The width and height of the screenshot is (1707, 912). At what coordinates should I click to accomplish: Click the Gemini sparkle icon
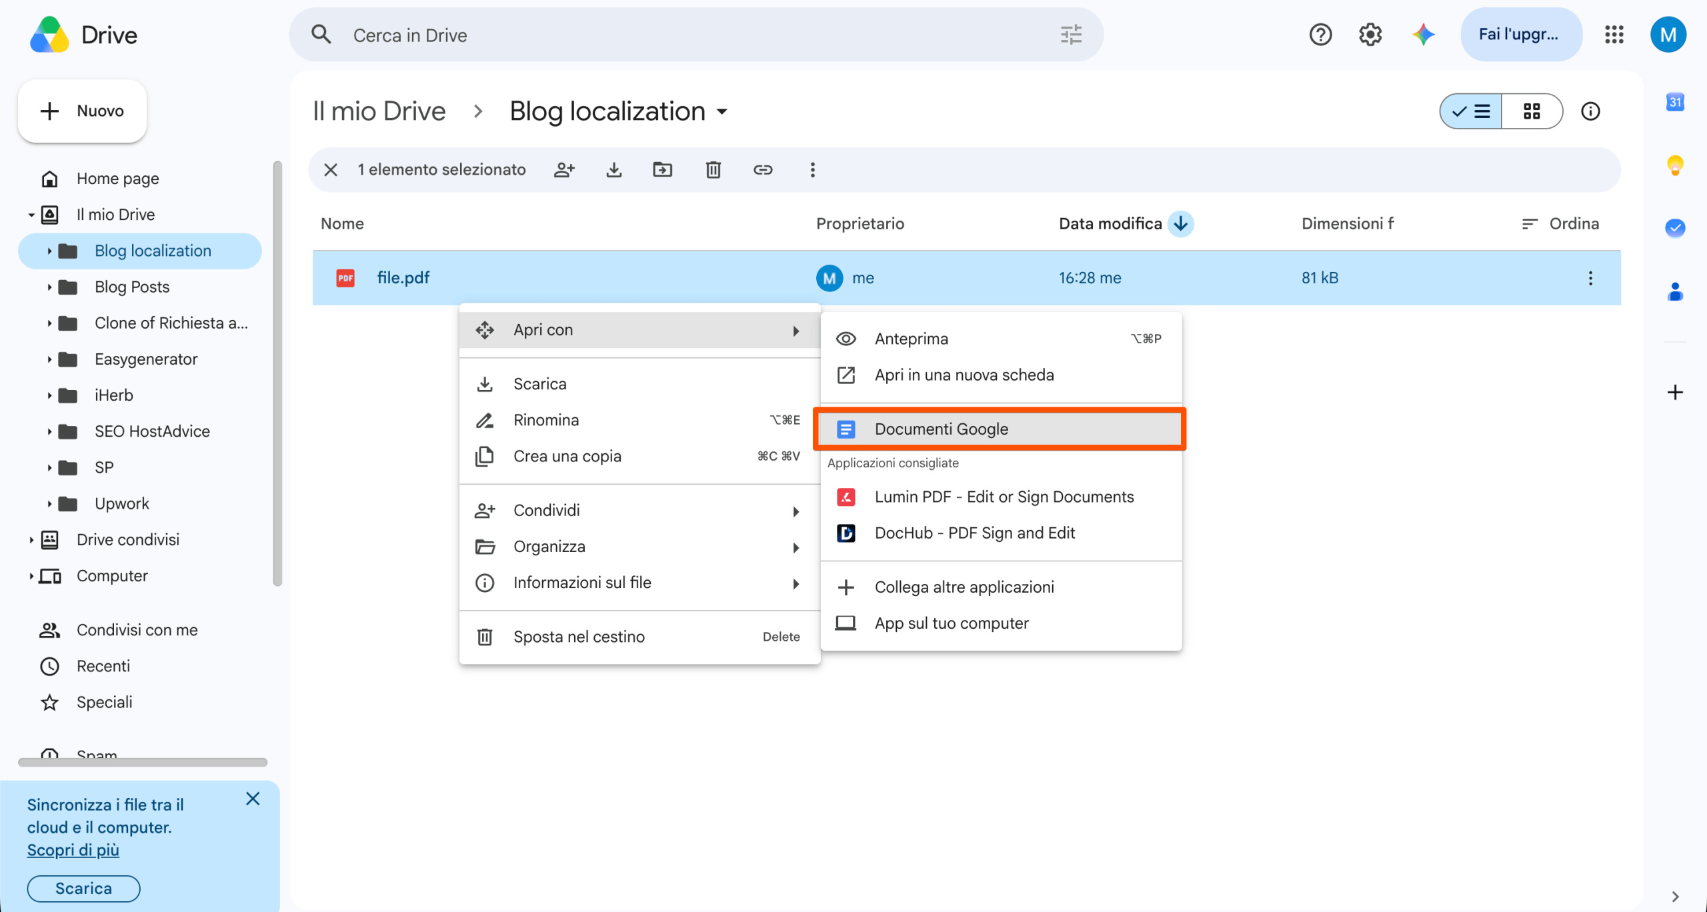(1423, 35)
